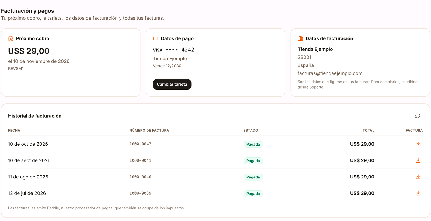The width and height of the screenshot is (431, 221).
Task: Select invoice number 1000-0041
Action: [140, 160]
